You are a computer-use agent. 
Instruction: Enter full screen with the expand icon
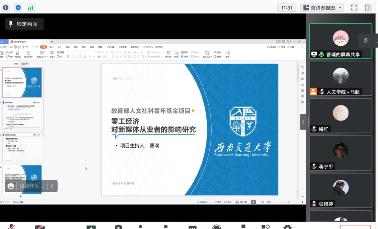click(354, 8)
